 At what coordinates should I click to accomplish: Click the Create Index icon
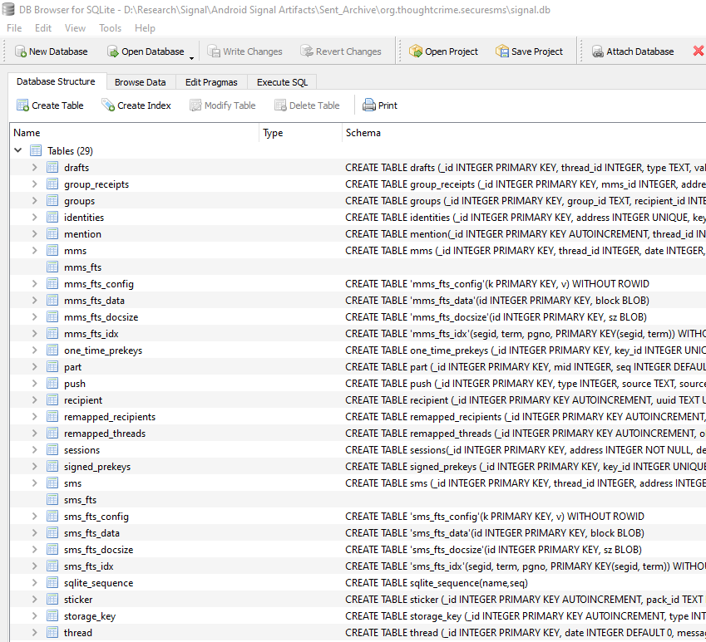pyautogui.click(x=108, y=105)
